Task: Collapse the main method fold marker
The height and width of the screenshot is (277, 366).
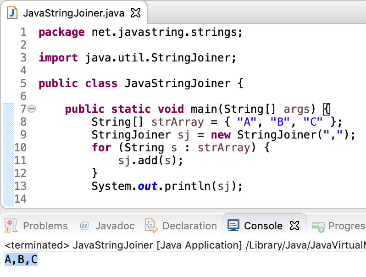Action: (32, 109)
